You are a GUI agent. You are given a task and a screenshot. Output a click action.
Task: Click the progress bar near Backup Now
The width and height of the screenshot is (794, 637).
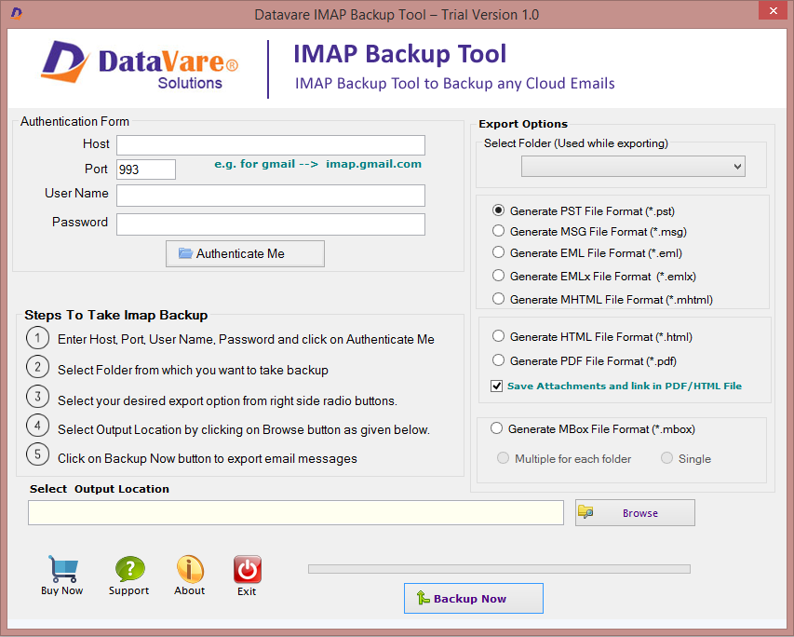click(499, 569)
